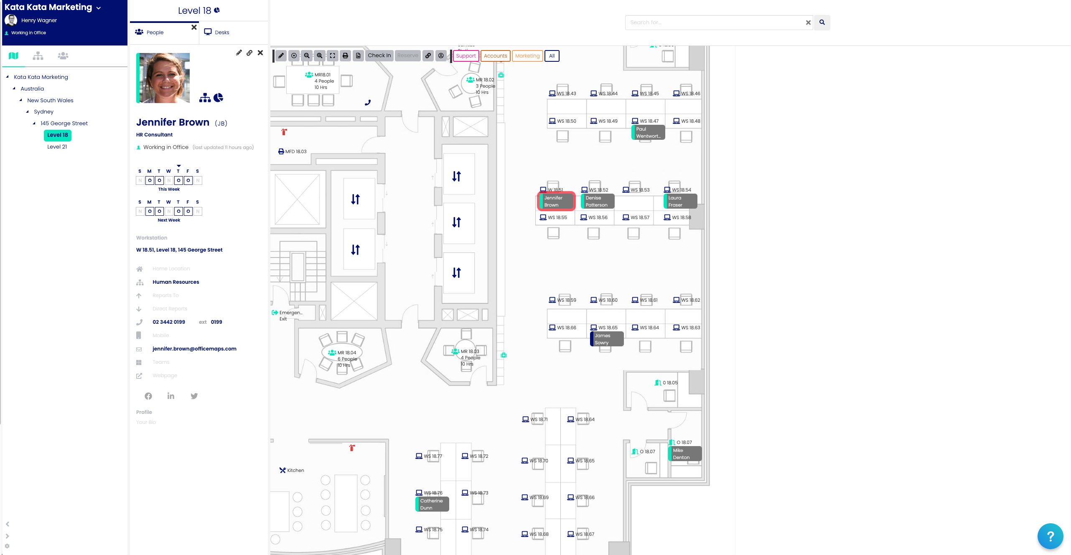Open the Kata Kata Marketing dropdown
Image resolution: width=1071 pixels, height=555 pixels.
(x=99, y=8)
